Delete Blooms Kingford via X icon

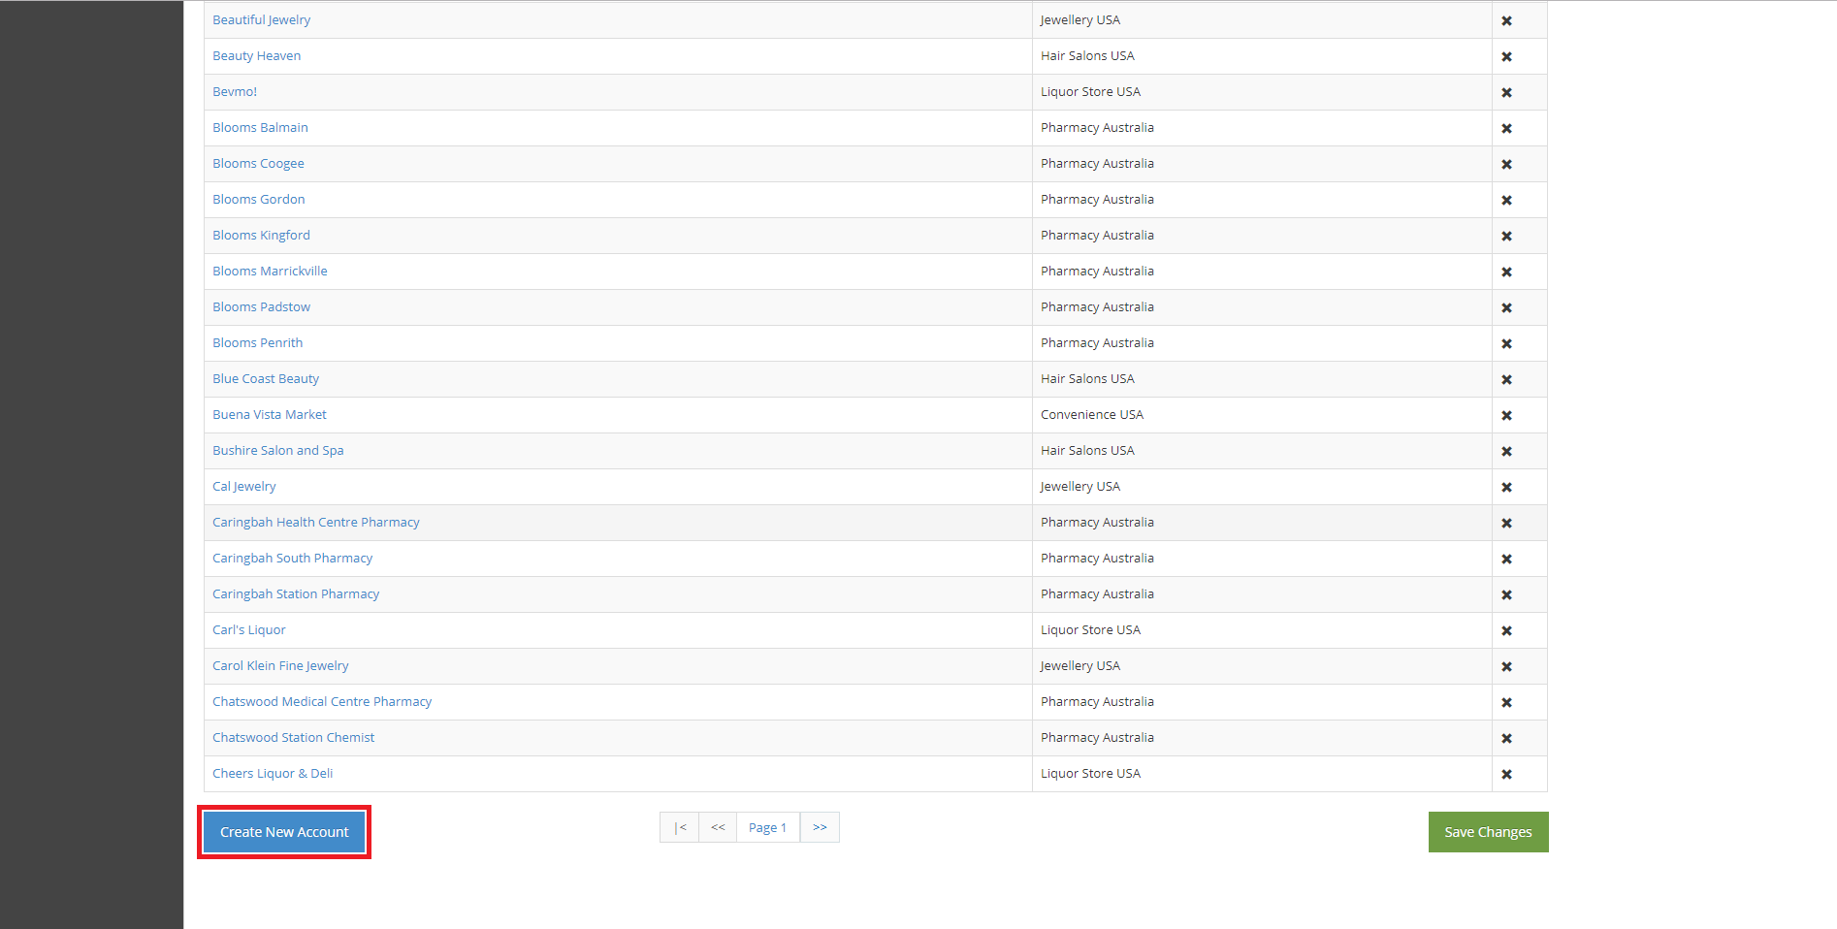[1506, 236]
